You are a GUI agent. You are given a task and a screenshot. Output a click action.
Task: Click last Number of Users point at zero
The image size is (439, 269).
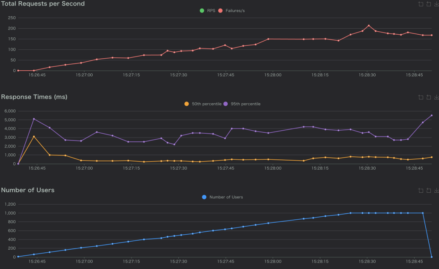431,257
